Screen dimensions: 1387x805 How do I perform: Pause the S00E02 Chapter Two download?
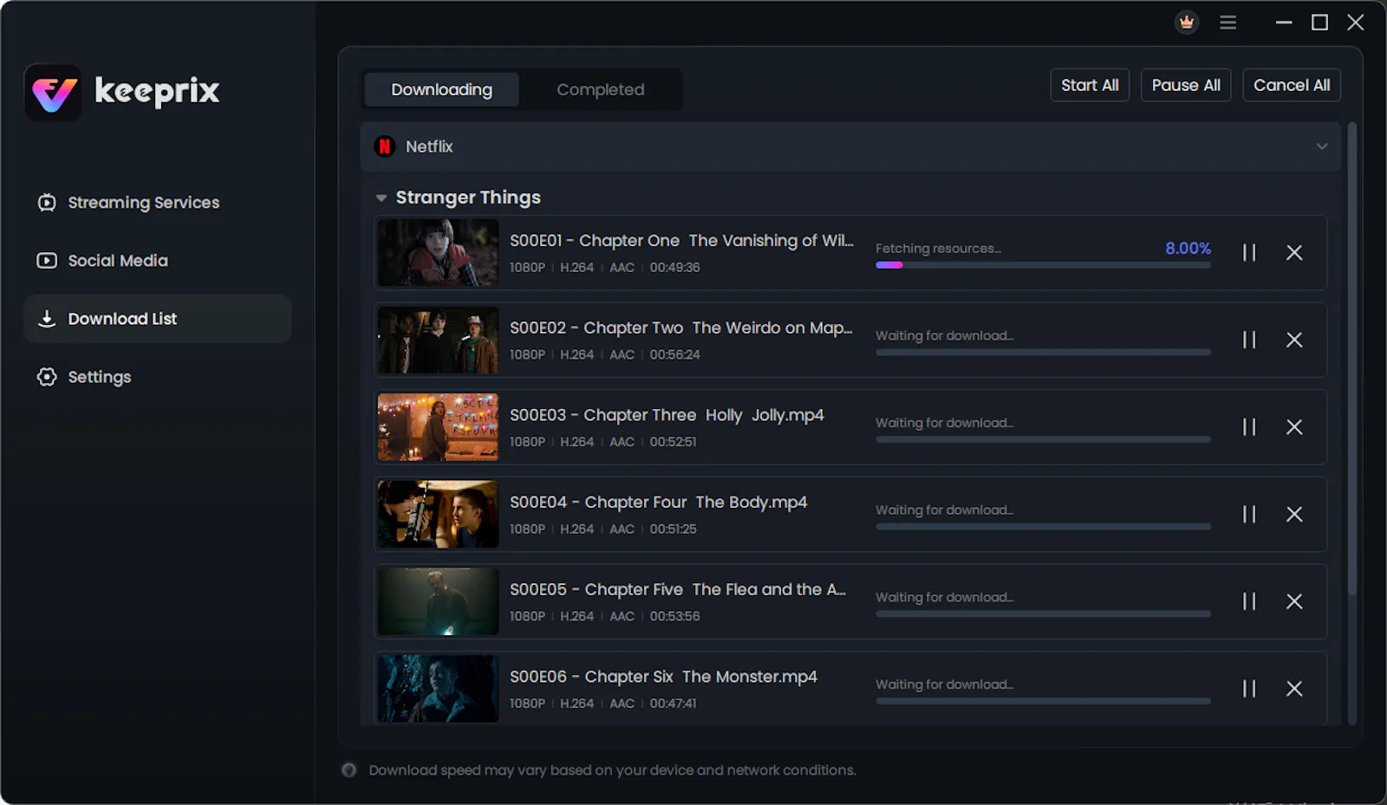click(x=1249, y=340)
